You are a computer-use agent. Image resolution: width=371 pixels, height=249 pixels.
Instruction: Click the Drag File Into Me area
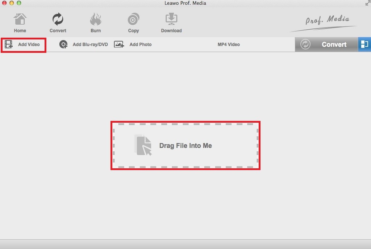[185, 145]
